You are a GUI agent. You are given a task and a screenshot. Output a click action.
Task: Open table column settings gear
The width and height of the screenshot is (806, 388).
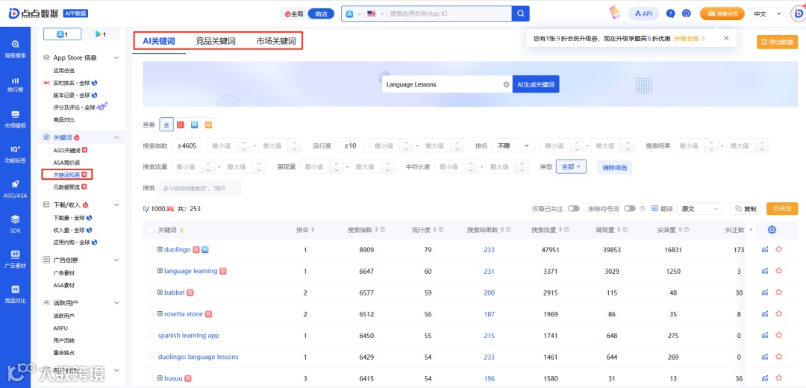point(772,230)
